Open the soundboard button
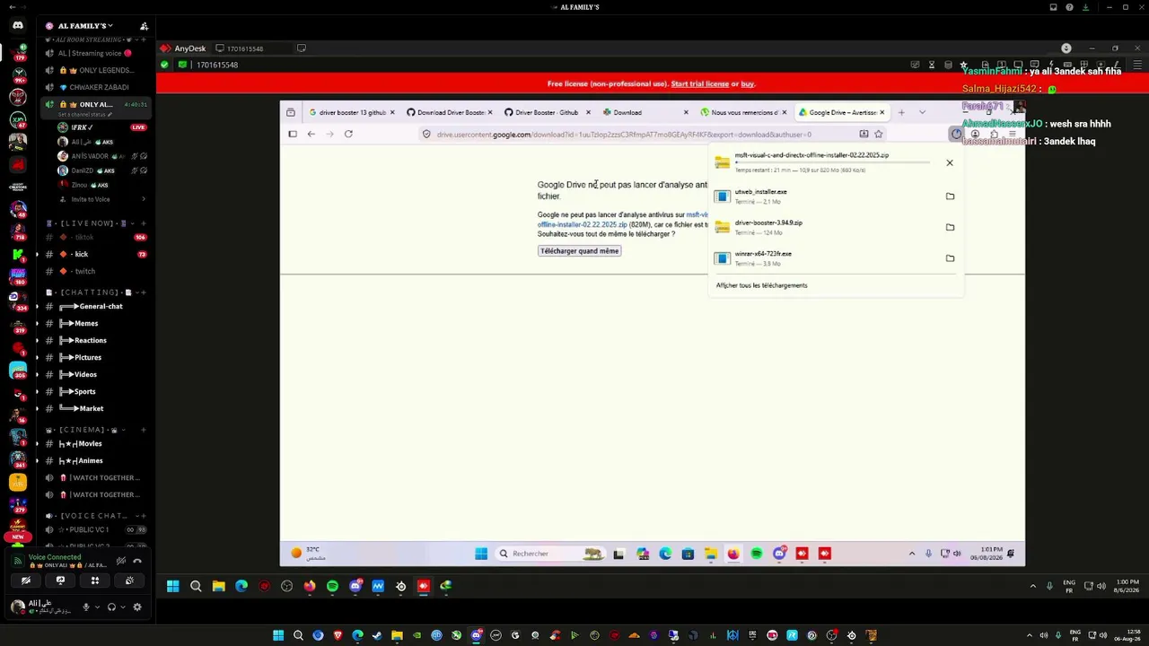 129,581
